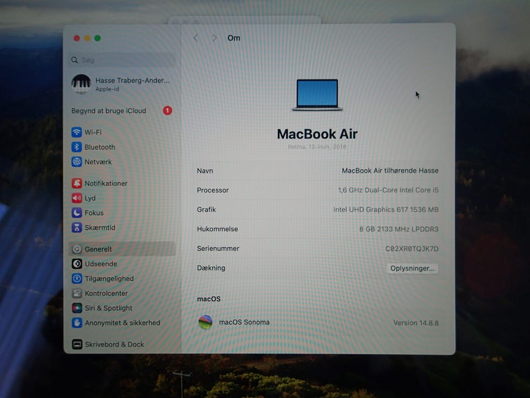Click the 'Dækning' row label
Viewport: 530px width, 398px height.
pos(211,268)
